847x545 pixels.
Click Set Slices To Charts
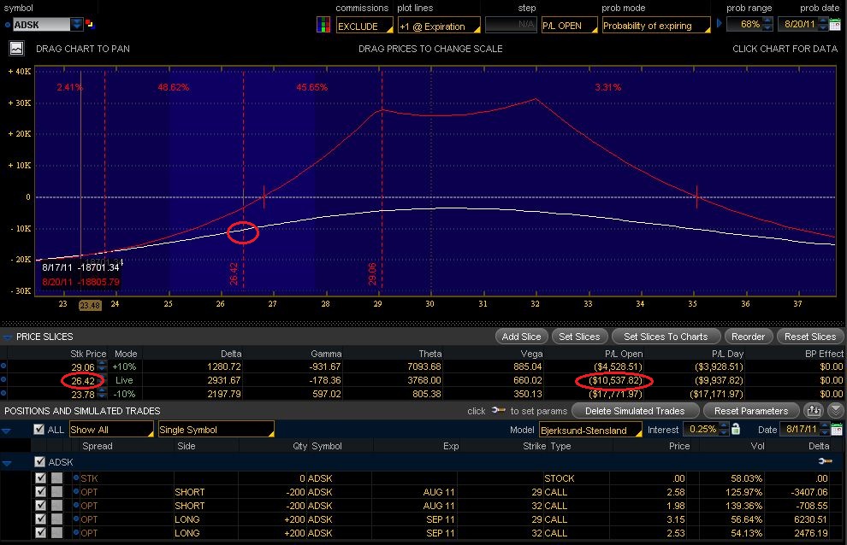[x=666, y=337]
